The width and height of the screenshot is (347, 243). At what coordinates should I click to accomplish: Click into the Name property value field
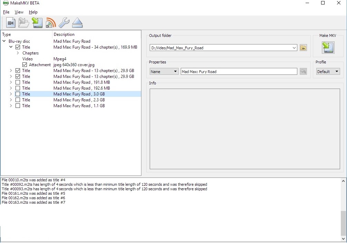pos(239,71)
